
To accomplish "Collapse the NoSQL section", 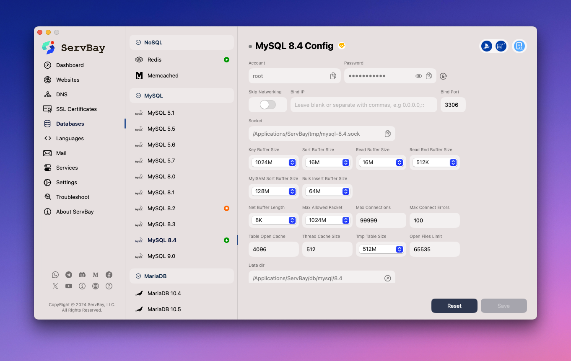I will click(182, 42).
